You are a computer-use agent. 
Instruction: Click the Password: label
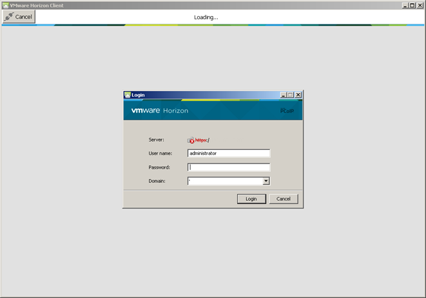(159, 167)
